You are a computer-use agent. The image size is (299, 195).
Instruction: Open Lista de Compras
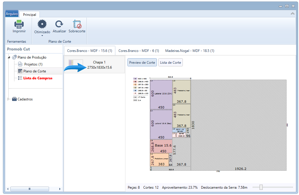coord(38,78)
